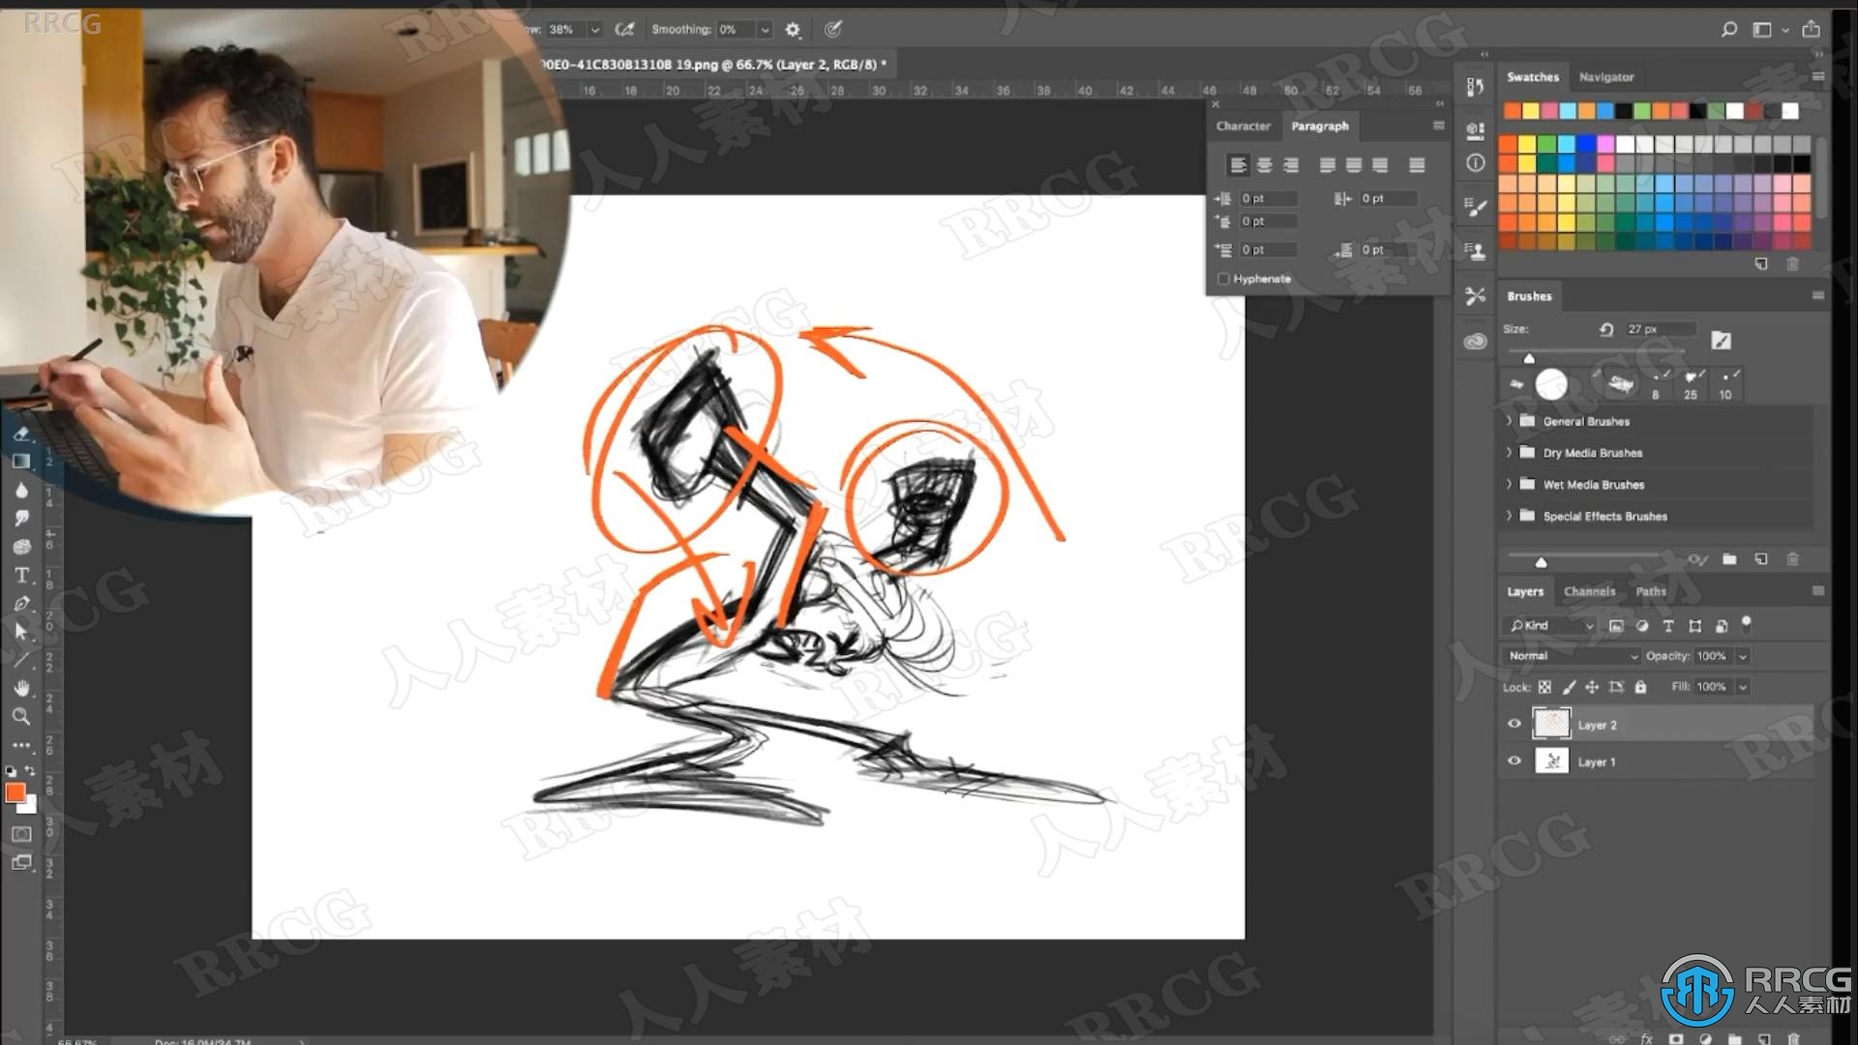Open the white background color picker
Image resolution: width=1858 pixels, height=1045 pixels.
point(30,806)
